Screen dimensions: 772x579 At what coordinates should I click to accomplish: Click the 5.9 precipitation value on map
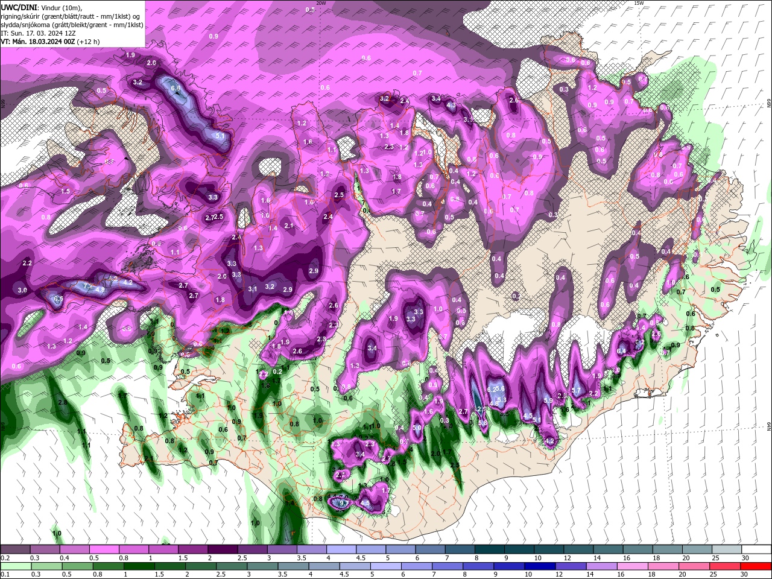point(548,400)
